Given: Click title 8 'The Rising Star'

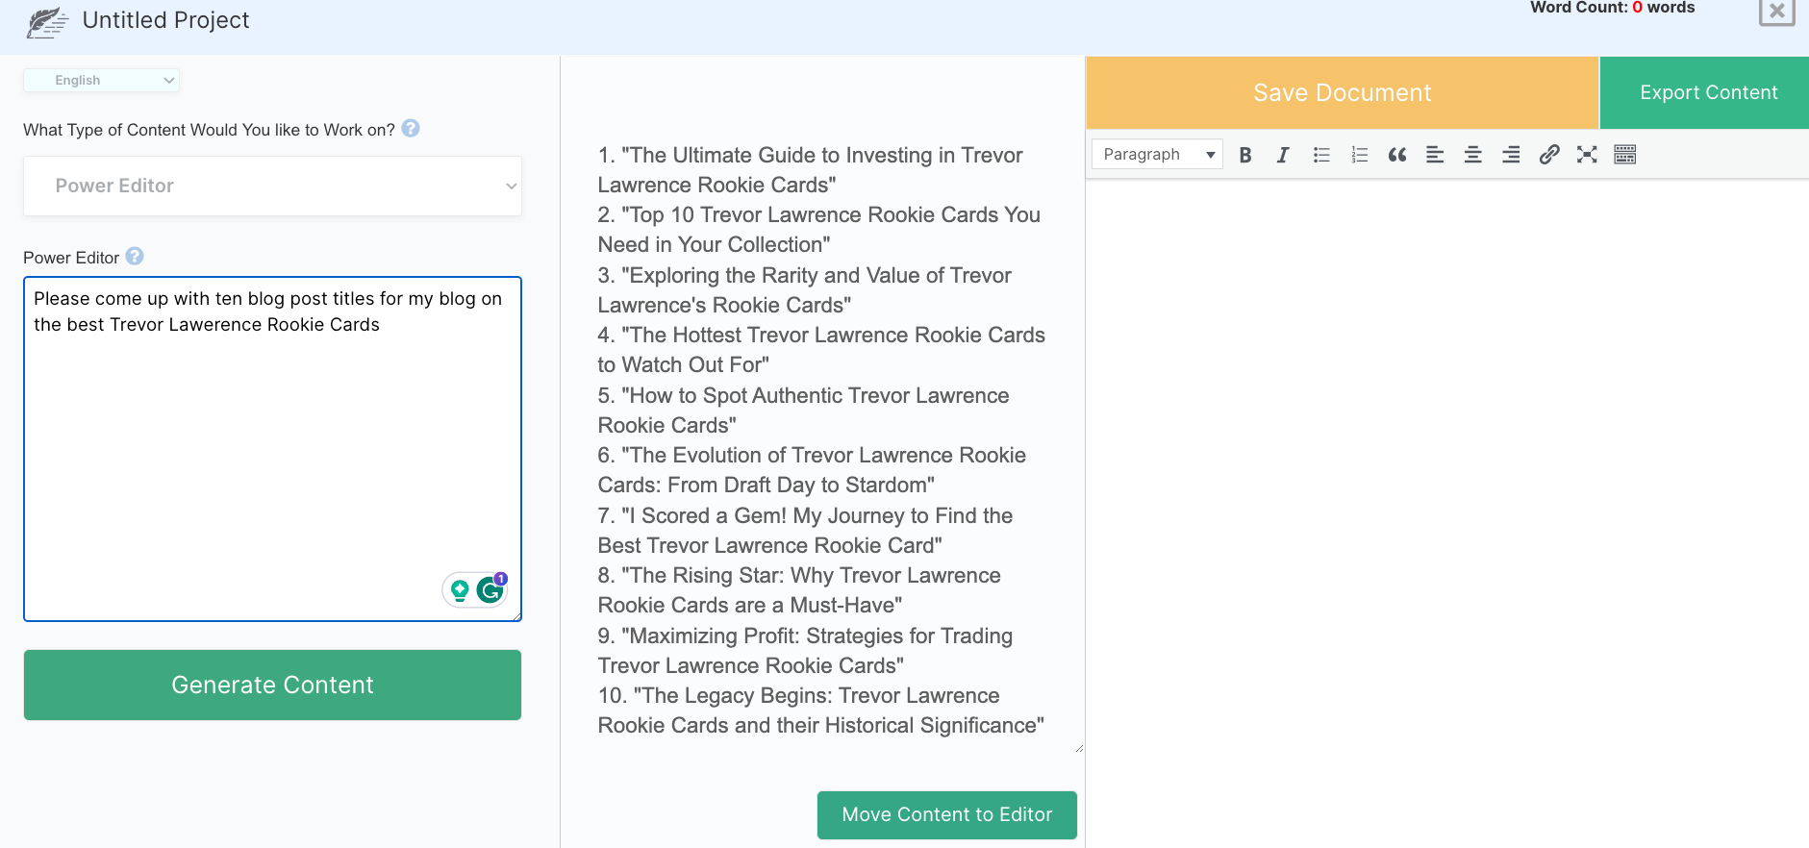Looking at the screenshot, I should [x=799, y=590].
